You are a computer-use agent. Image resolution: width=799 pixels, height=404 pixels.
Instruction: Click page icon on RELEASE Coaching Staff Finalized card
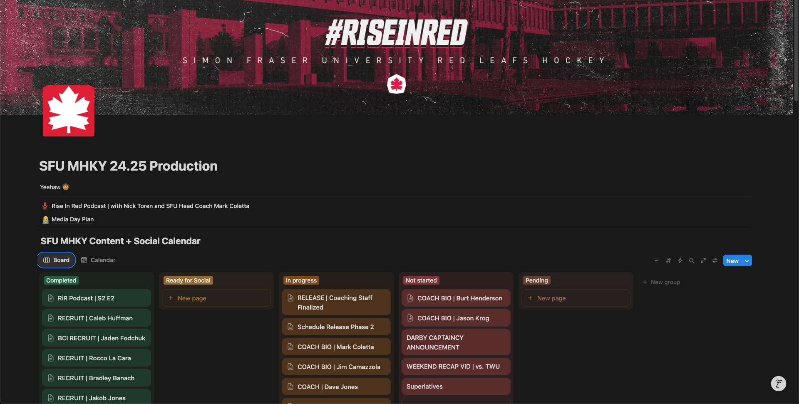pyautogui.click(x=290, y=298)
